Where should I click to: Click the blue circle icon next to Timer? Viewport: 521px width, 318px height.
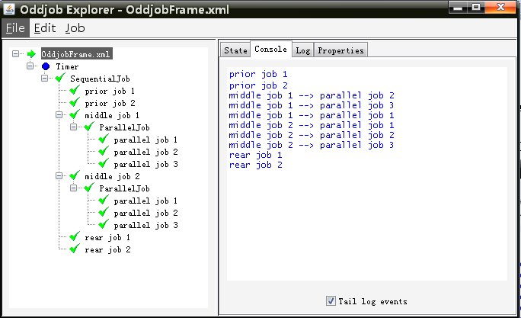coord(46,67)
